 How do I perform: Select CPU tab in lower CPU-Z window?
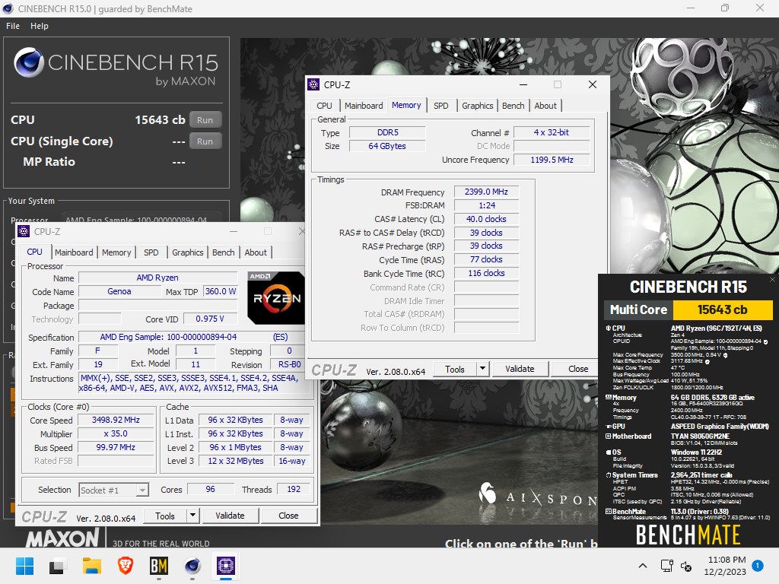click(35, 252)
